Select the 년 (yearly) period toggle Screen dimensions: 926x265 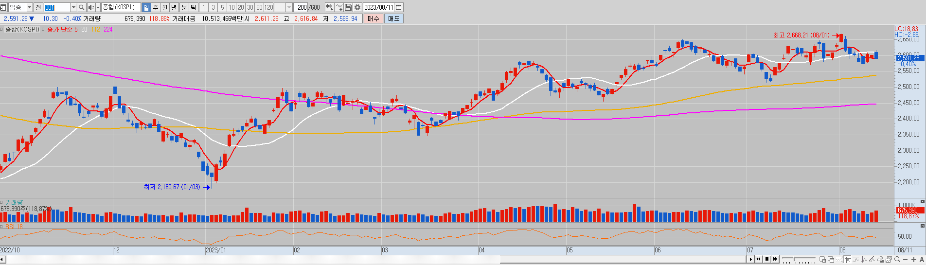174,7
